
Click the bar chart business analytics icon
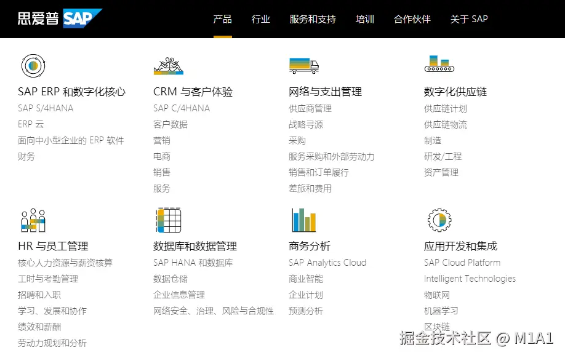tap(304, 220)
